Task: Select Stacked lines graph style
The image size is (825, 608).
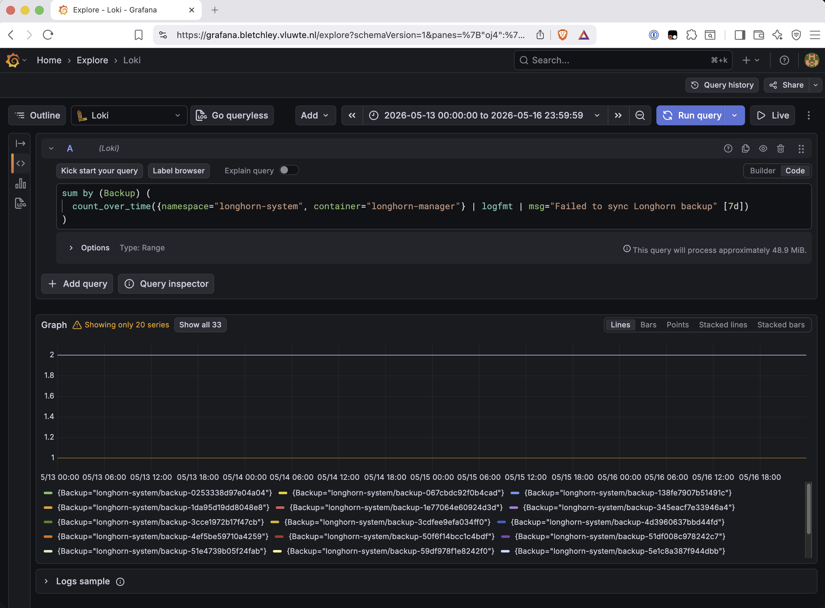Action: point(723,325)
